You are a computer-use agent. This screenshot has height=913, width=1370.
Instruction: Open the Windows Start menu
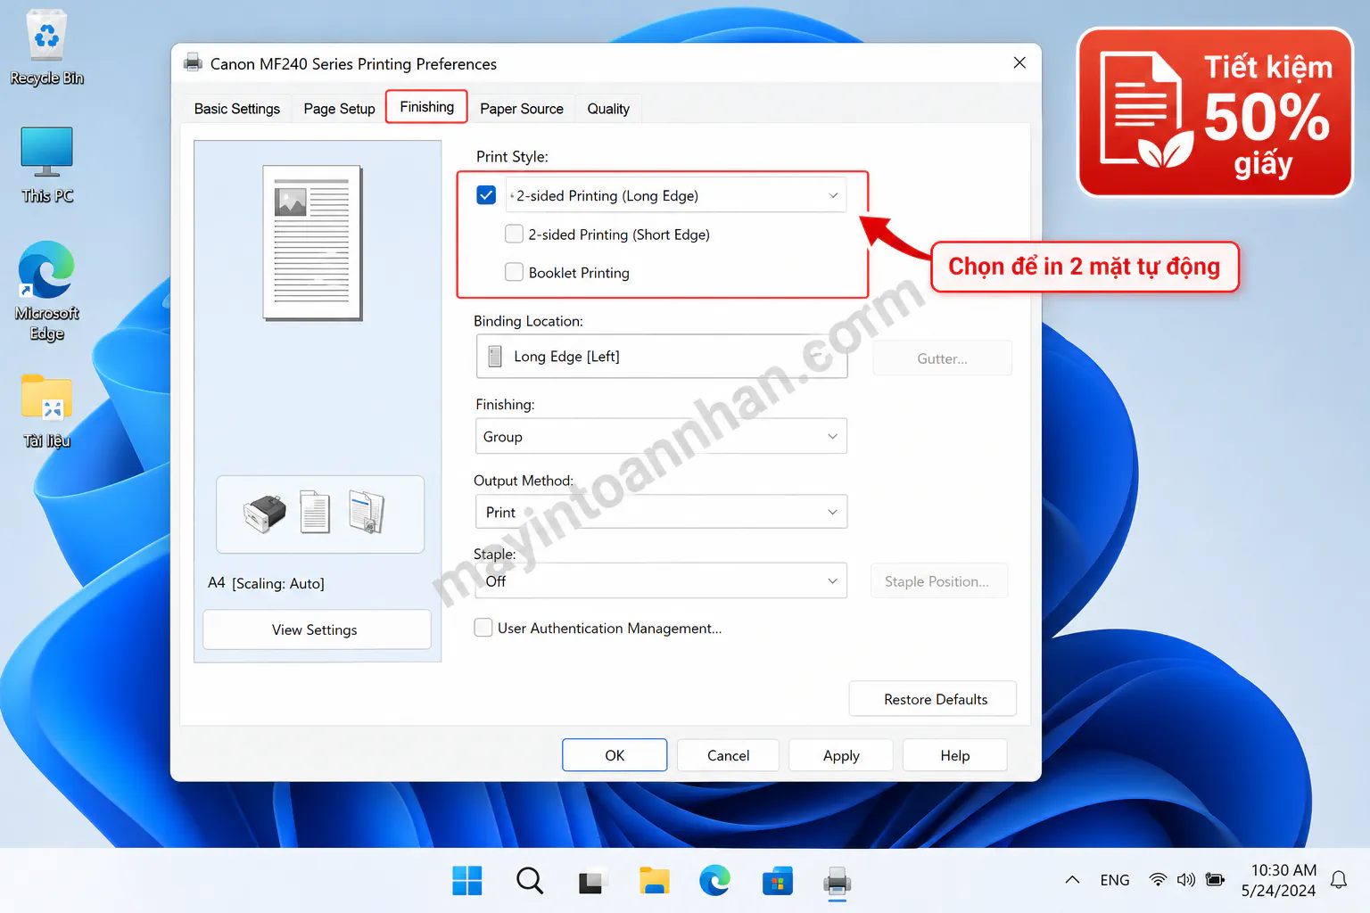coord(466,881)
